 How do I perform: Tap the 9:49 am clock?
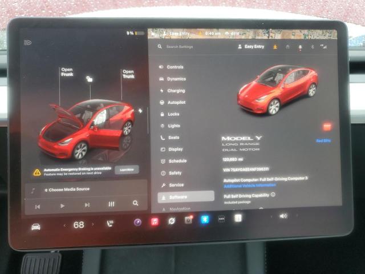tap(213, 34)
